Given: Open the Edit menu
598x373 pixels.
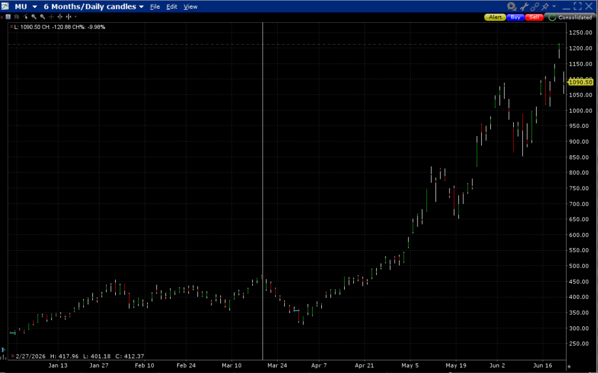Looking at the screenshot, I should pyautogui.click(x=172, y=7).
